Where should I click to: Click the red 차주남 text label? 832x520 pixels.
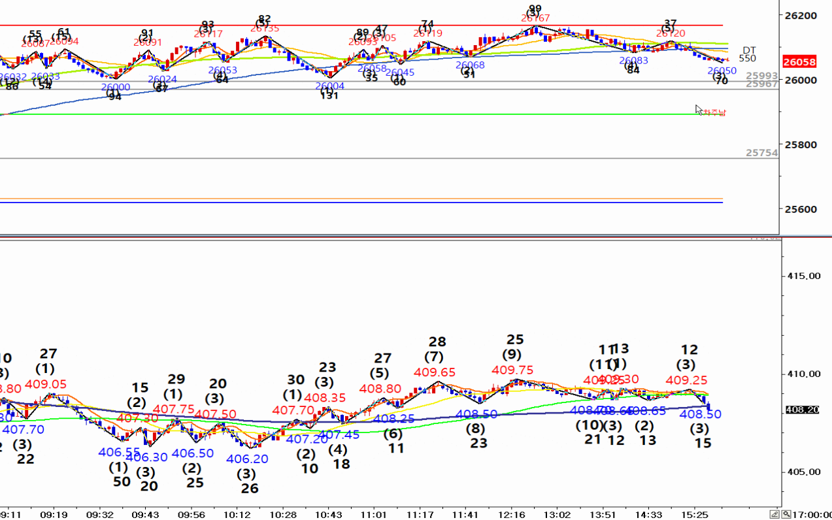click(x=714, y=112)
